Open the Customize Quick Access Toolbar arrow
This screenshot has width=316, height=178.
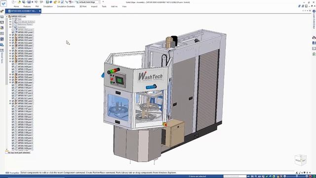point(103,2)
